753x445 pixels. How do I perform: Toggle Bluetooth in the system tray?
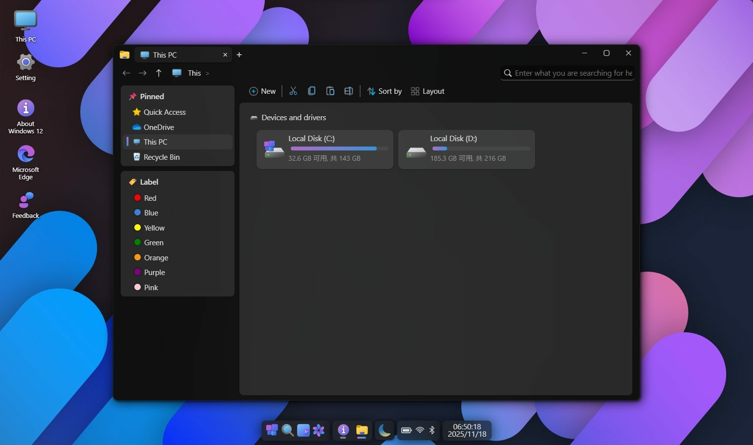pyautogui.click(x=431, y=430)
